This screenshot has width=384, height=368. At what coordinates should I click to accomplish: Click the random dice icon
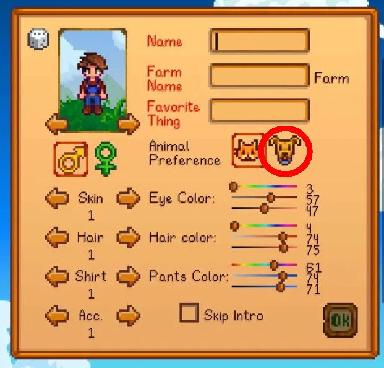pyautogui.click(x=38, y=39)
